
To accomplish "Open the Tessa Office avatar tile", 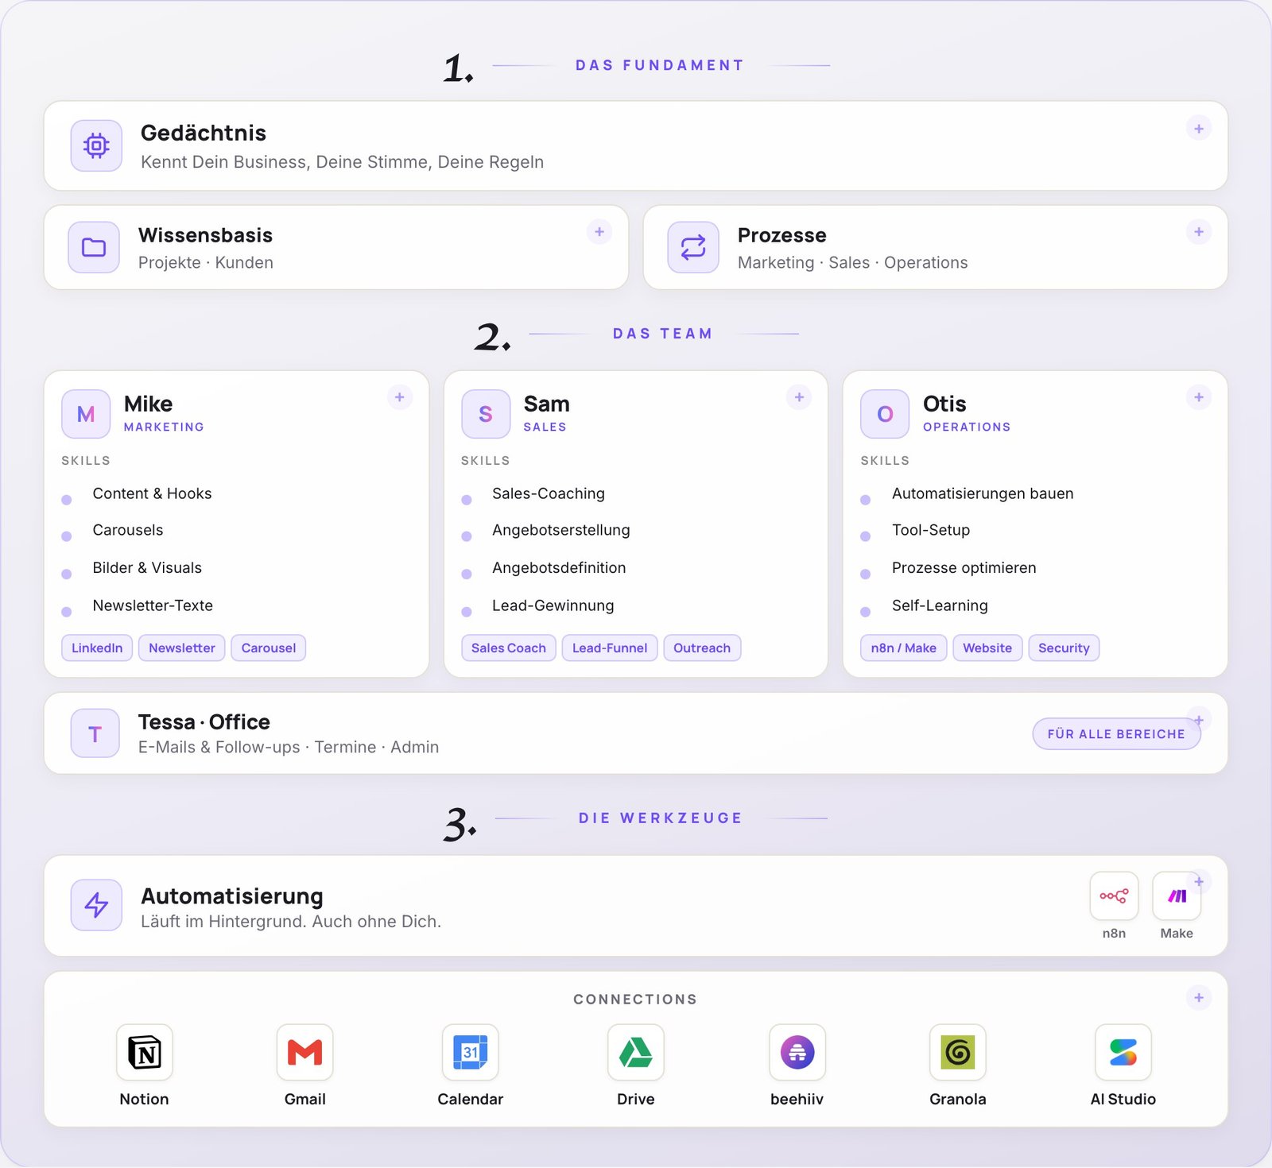I will (95, 733).
